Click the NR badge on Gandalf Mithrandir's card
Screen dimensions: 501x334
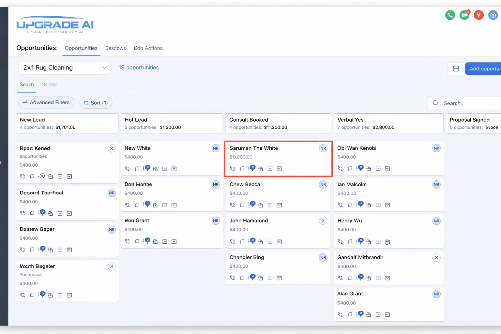(436, 257)
